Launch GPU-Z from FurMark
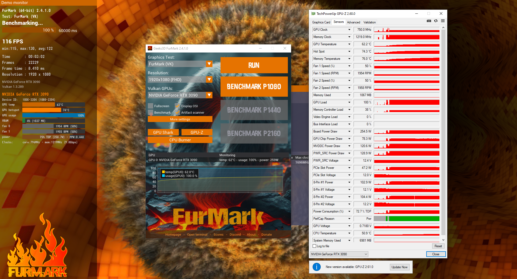 pos(197,132)
